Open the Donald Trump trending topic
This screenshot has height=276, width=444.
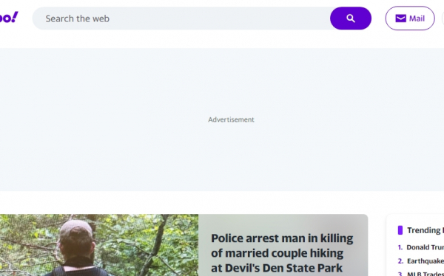(x=425, y=247)
